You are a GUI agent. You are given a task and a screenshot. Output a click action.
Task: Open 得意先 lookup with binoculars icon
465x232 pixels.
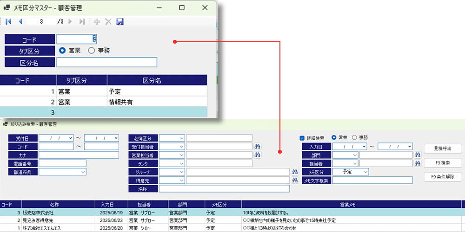click(x=295, y=180)
